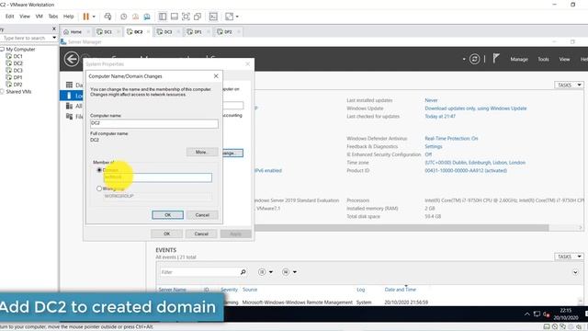Click the Properties horizontal scrollbar
Screen dimensions: 588x331
[x=401, y=228]
